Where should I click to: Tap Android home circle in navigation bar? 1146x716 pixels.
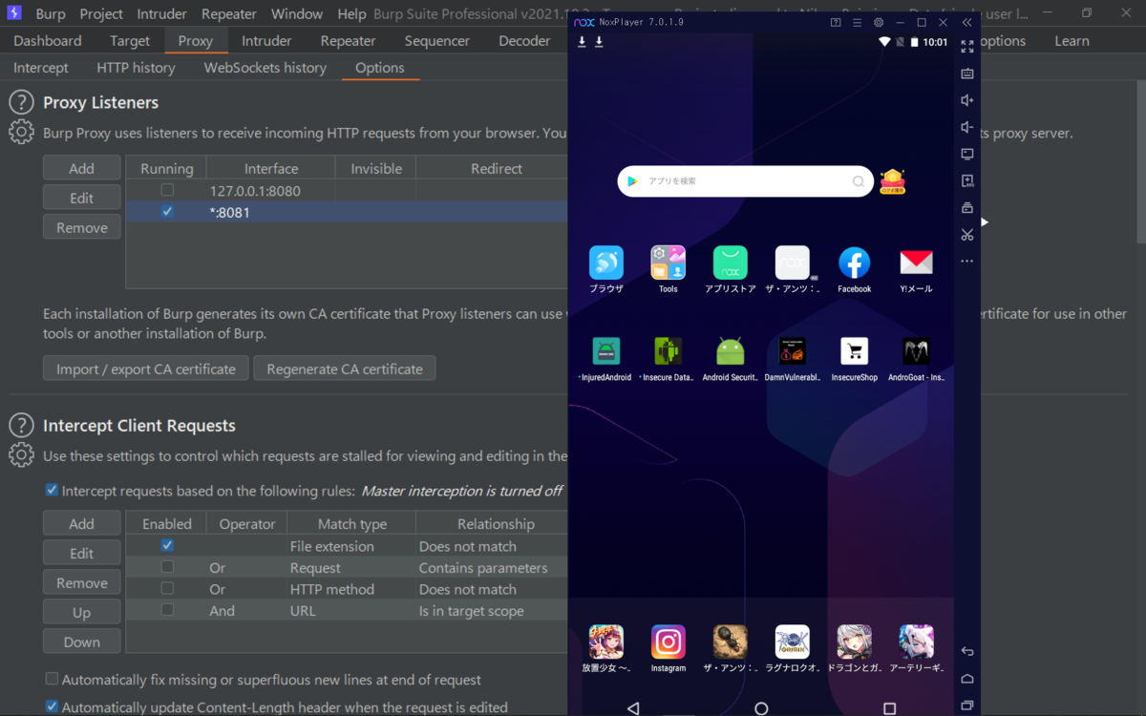click(761, 708)
